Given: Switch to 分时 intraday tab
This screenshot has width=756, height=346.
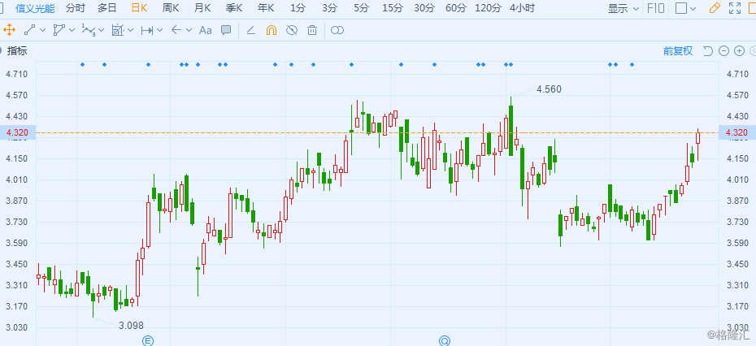Looking at the screenshot, I should point(76,7).
